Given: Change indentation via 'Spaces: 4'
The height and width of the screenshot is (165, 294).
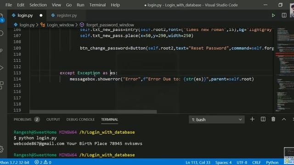Looking at the screenshot, I should pos(223,162).
